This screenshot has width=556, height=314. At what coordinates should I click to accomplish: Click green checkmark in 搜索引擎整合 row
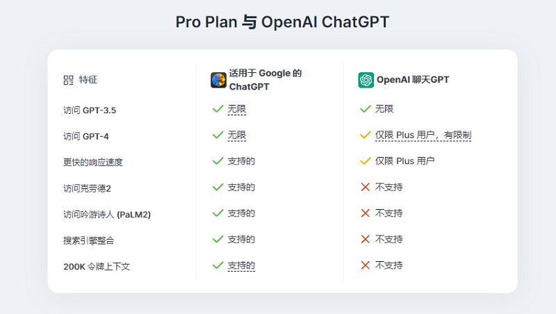(x=218, y=239)
